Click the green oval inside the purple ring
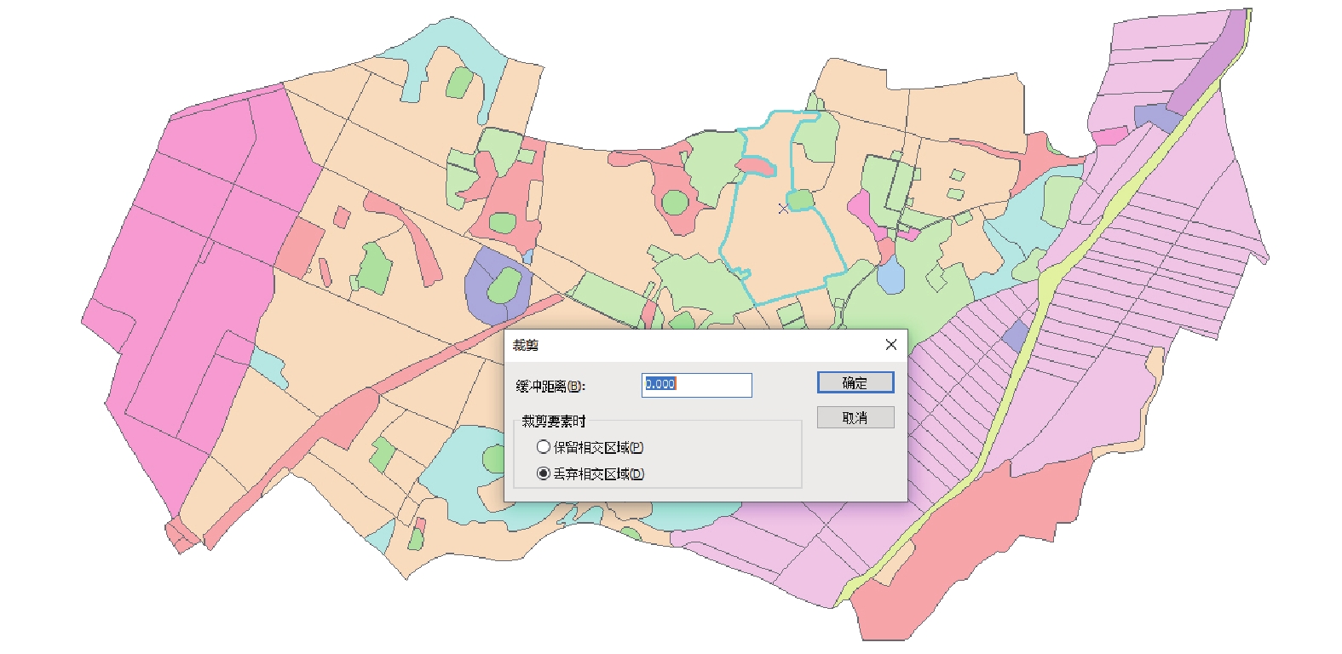 click(x=504, y=284)
